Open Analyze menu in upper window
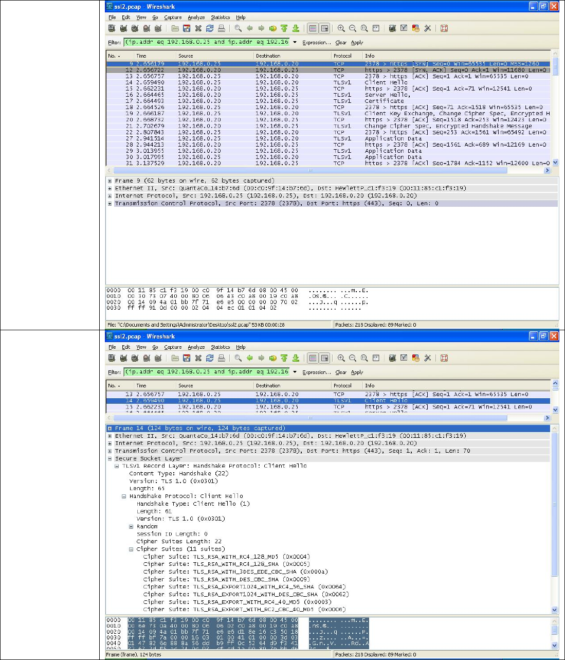Screen dimensions: 565x660 196,17
